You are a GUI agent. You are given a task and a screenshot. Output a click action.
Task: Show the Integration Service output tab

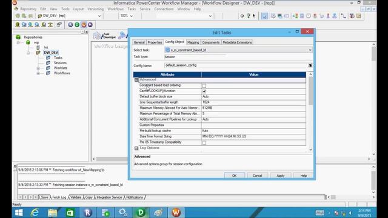109,197
